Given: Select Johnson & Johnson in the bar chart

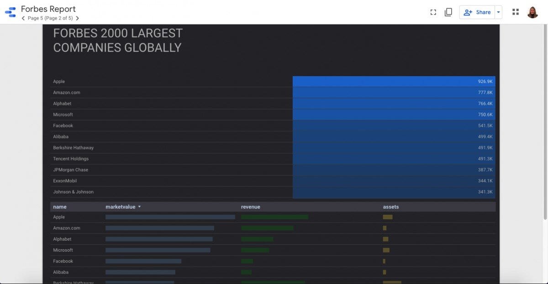Looking at the screenshot, I should point(74,192).
